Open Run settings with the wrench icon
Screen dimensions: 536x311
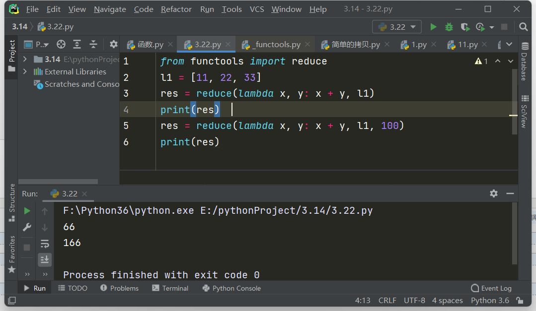click(x=27, y=227)
